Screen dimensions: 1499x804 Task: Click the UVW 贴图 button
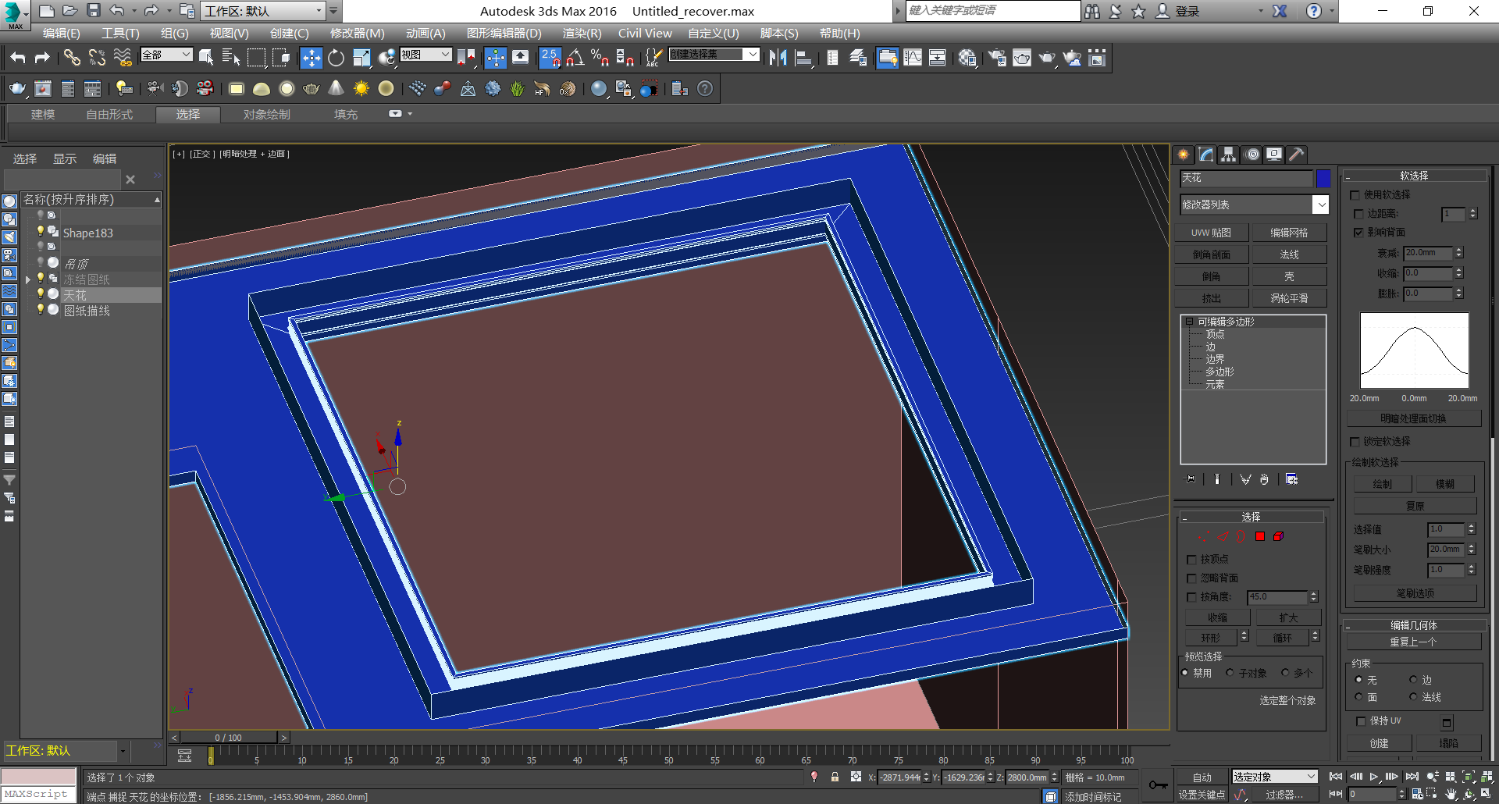click(x=1211, y=232)
